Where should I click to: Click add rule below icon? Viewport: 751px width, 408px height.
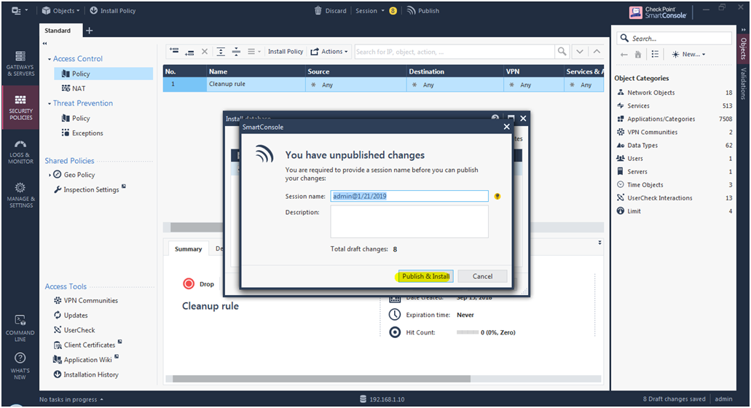tap(189, 52)
